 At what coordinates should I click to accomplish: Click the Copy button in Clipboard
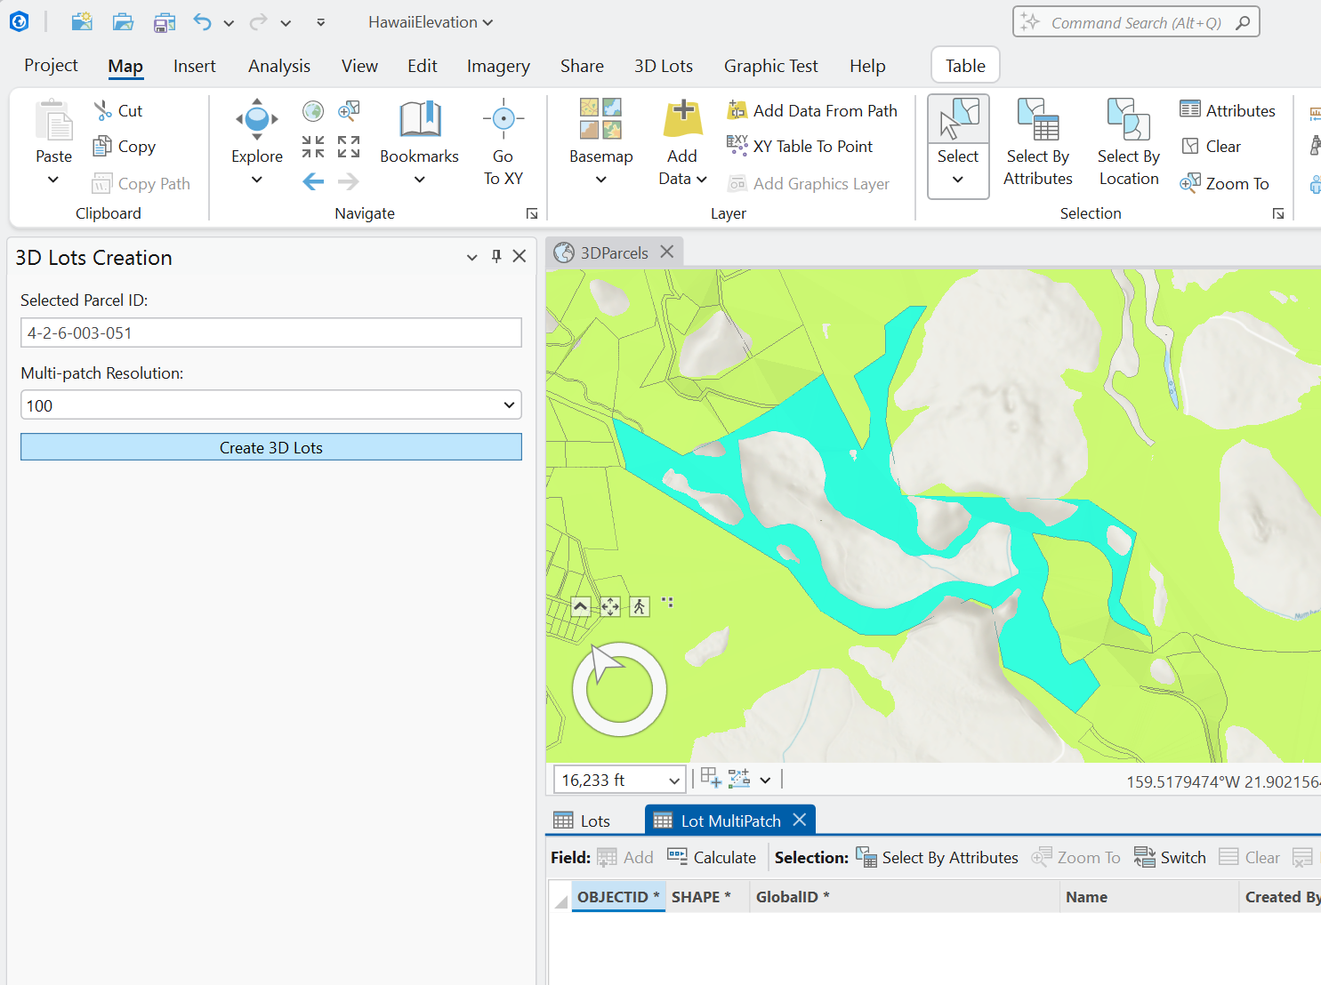click(x=125, y=147)
